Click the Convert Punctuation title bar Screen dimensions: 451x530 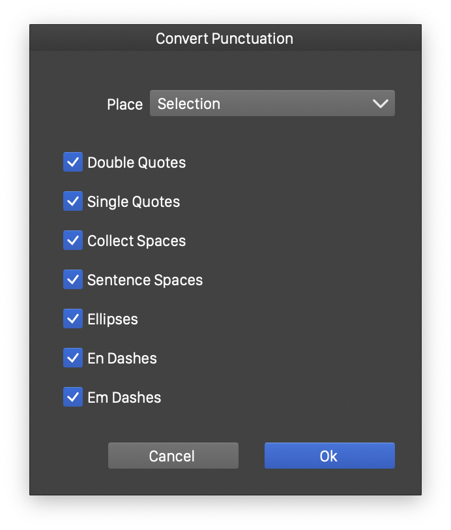[225, 39]
